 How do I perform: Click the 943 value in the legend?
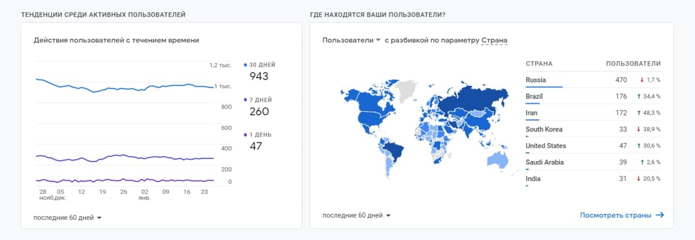[259, 76]
